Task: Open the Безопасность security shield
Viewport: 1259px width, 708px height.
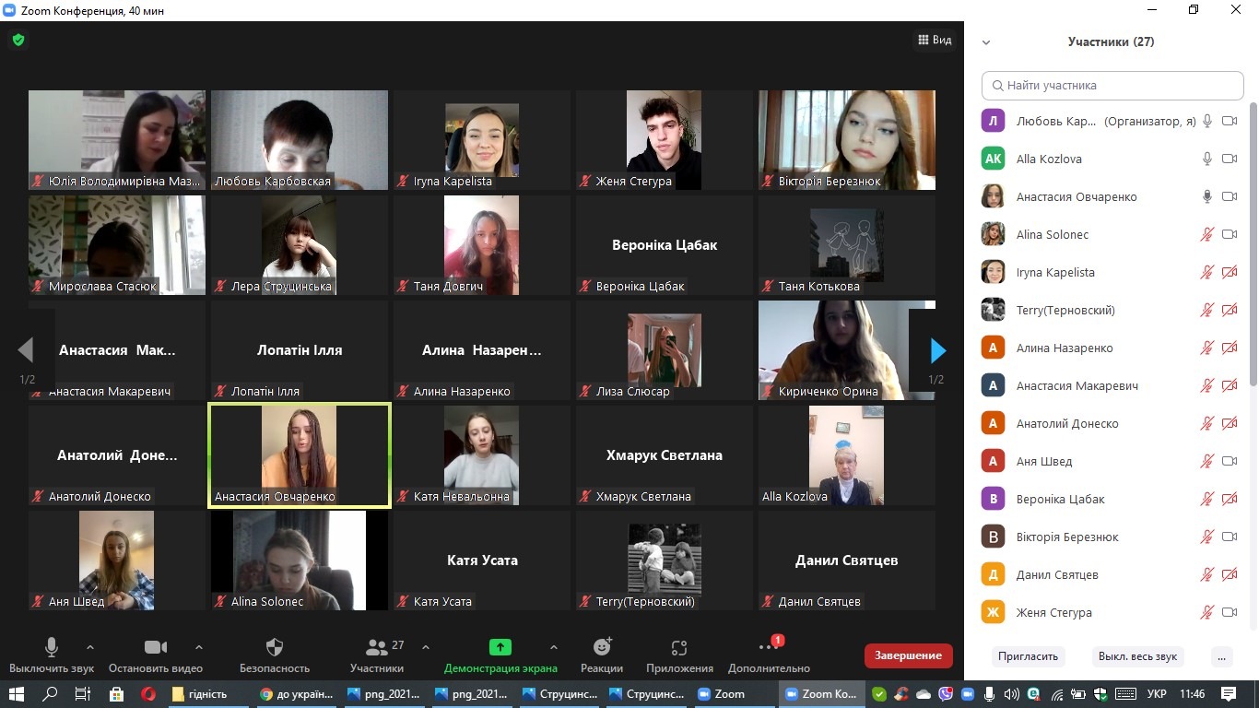Action: (x=275, y=647)
